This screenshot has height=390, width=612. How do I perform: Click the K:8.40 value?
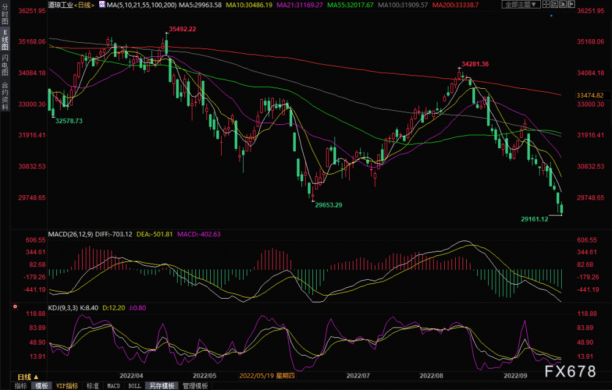pos(89,308)
